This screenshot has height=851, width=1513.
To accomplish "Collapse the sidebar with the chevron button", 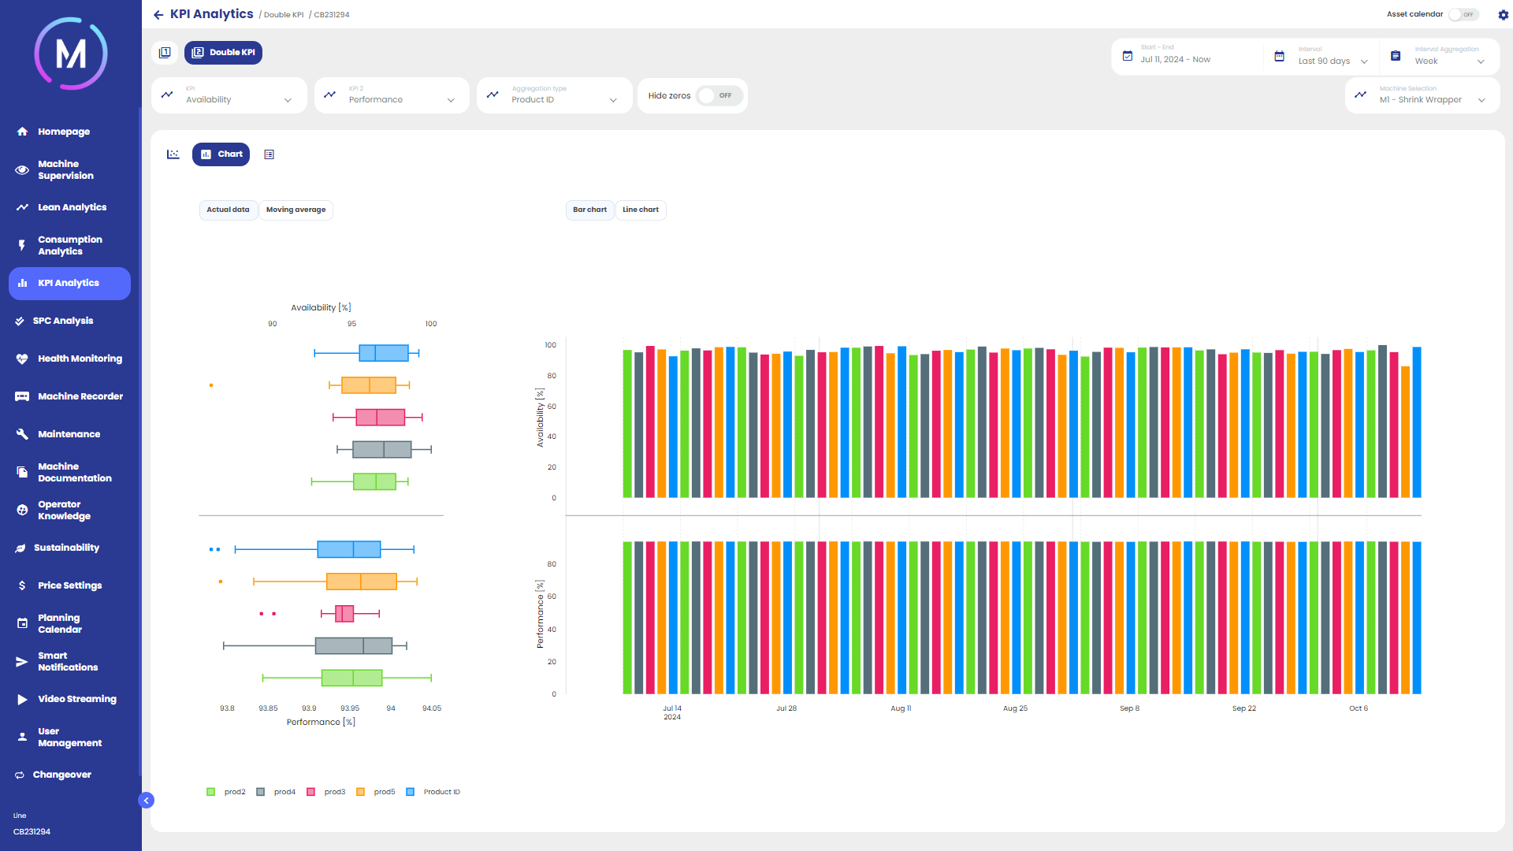I will click(x=146, y=801).
